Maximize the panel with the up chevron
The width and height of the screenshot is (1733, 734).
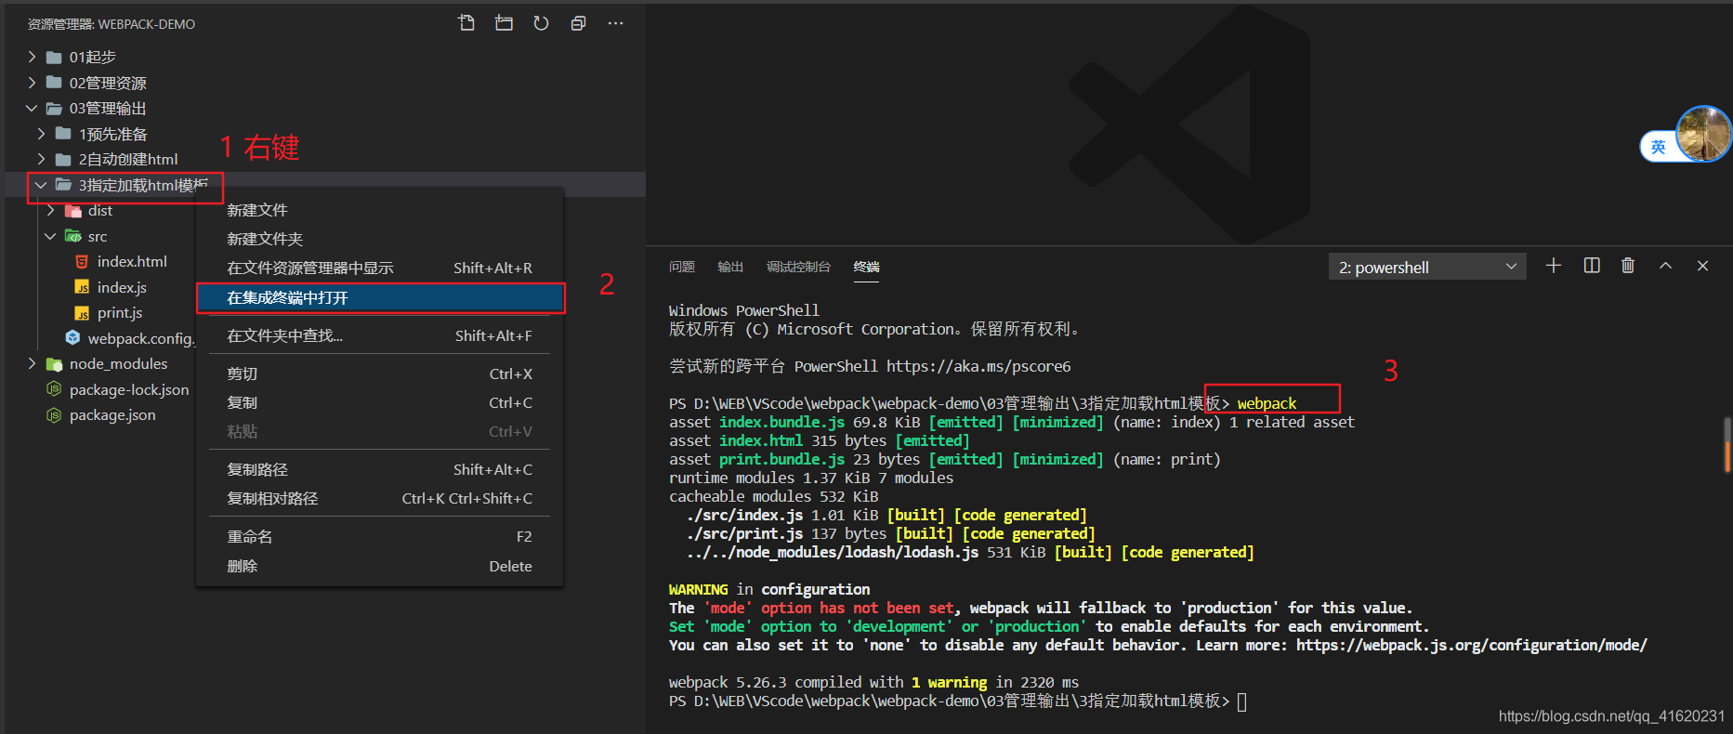(x=1665, y=266)
